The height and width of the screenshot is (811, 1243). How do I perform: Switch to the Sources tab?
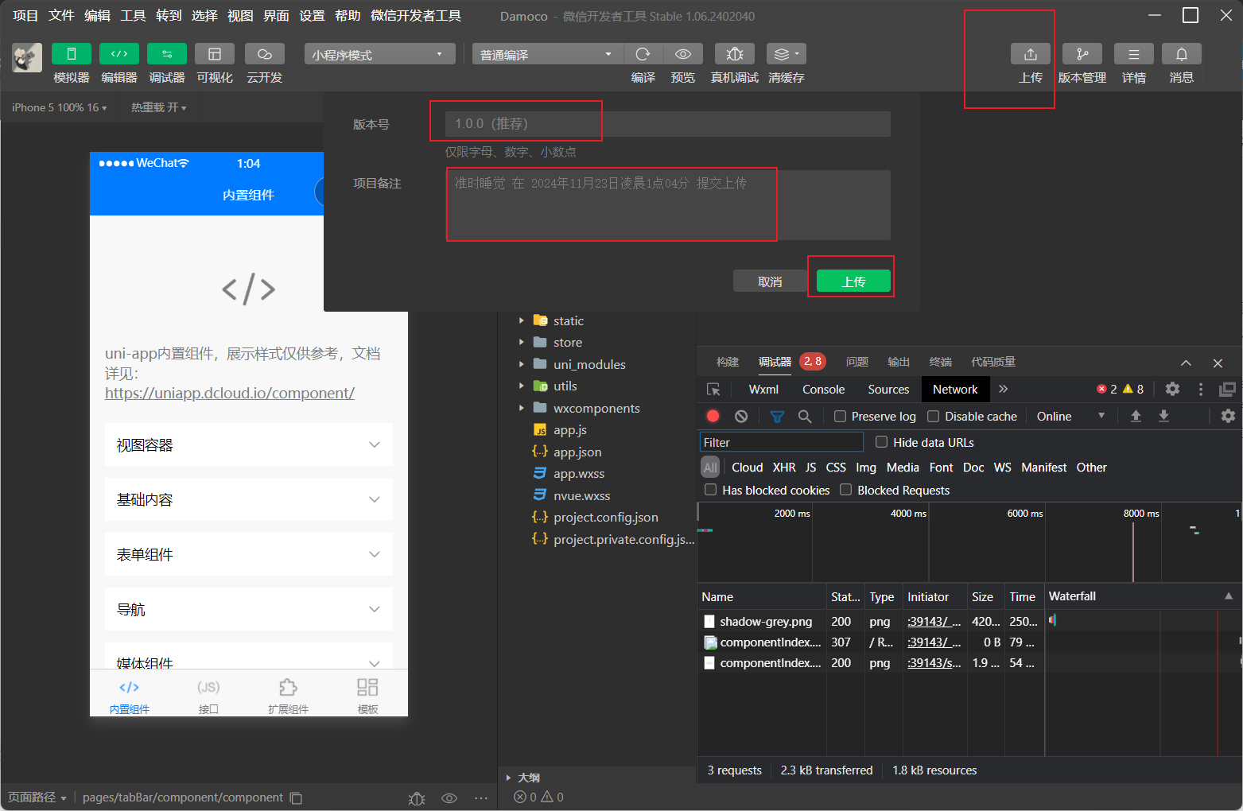[888, 389]
